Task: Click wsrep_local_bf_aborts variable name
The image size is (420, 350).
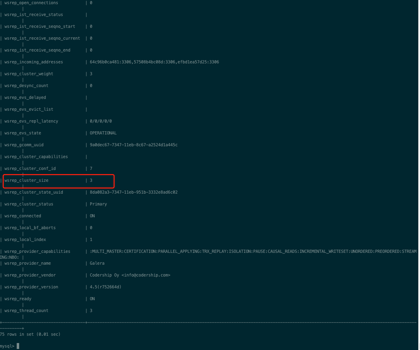Action: pos(30,228)
